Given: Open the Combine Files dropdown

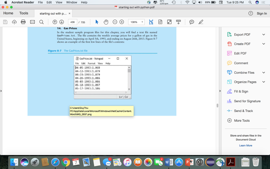Looking at the screenshot, I should coord(263,72).
